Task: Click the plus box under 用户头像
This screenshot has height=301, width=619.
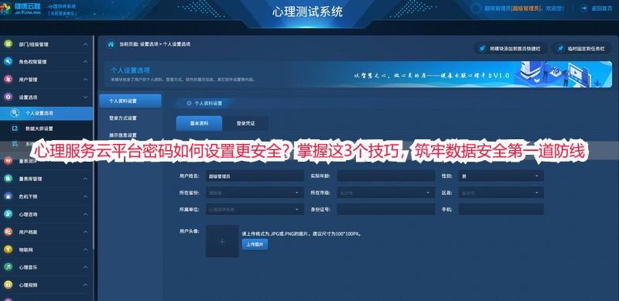Action: pos(222,241)
